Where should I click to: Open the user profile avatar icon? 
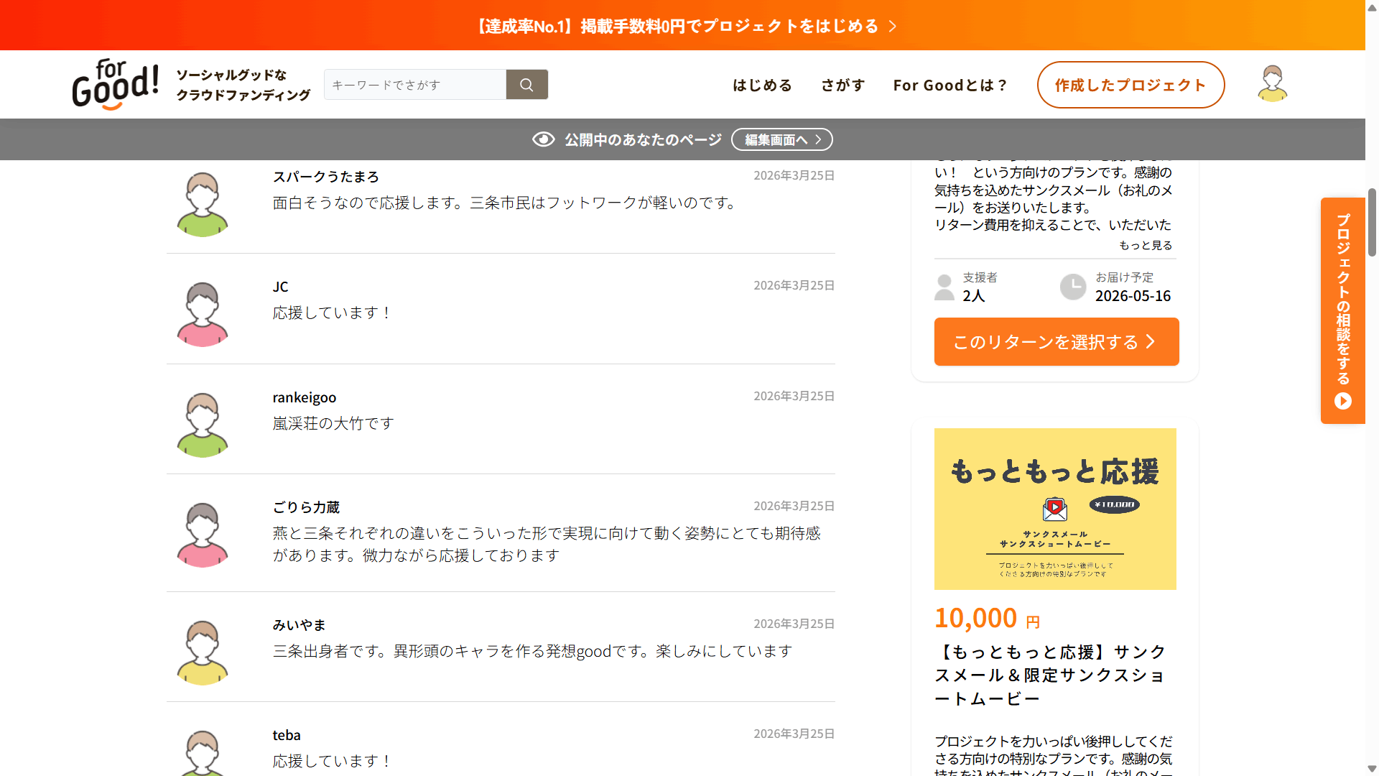pyautogui.click(x=1272, y=84)
